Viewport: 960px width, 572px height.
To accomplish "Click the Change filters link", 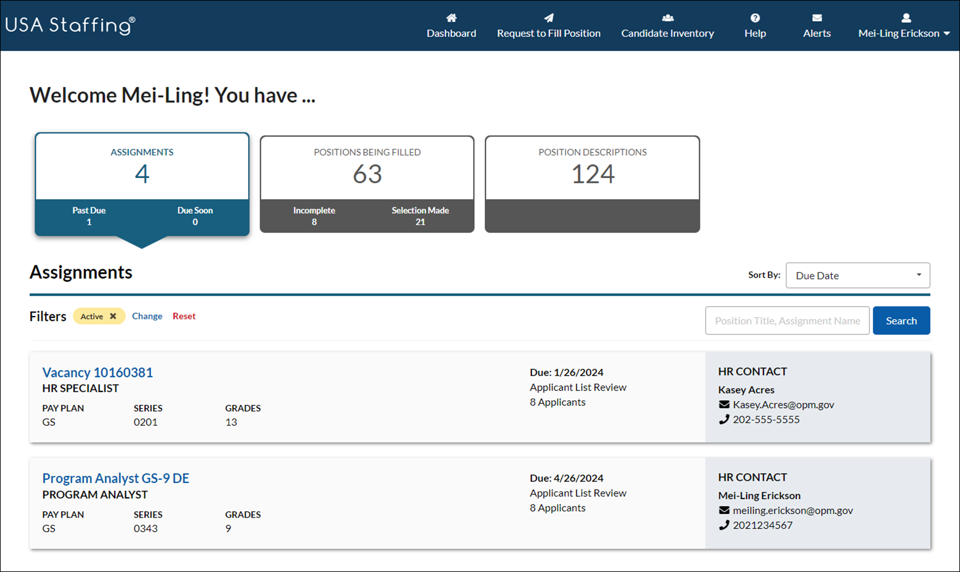I will pos(147,316).
